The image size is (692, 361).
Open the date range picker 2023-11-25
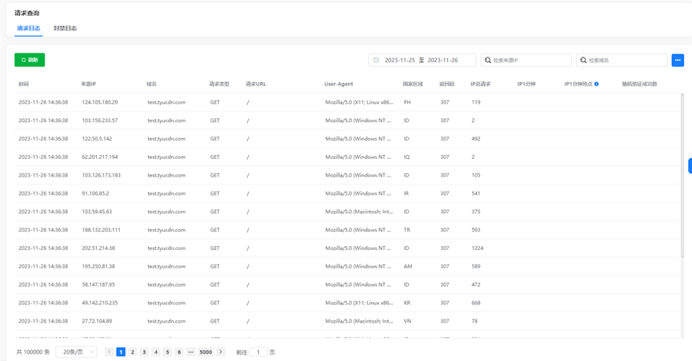click(x=400, y=60)
